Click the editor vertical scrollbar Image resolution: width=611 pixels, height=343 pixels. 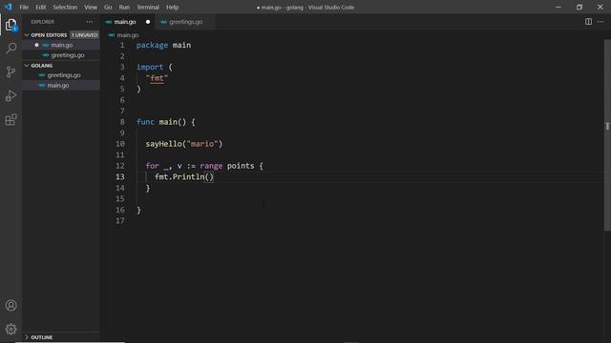click(x=607, y=134)
